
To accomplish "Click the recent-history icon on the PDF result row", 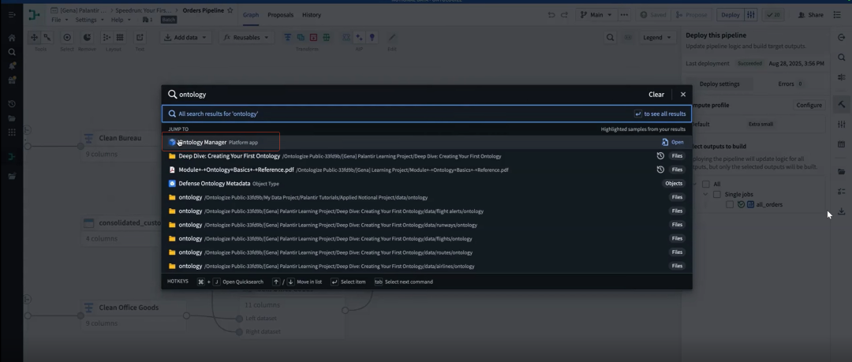I will 660,170.
